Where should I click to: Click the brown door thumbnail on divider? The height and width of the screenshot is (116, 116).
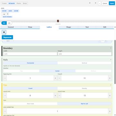(x=58, y=21)
